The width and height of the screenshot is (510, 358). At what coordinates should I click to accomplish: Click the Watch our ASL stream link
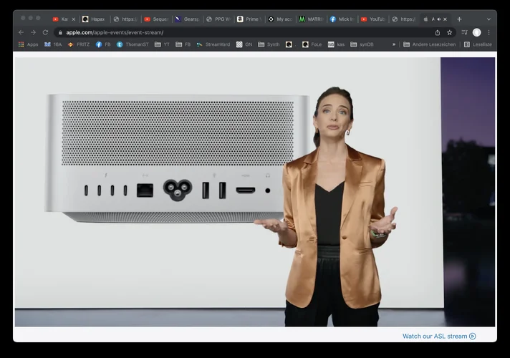point(438,336)
